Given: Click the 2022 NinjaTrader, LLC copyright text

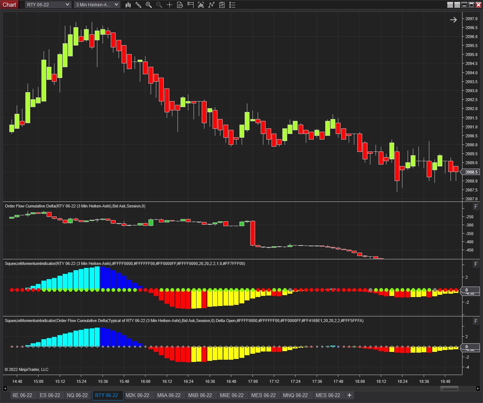Looking at the screenshot, I should (26, 369).
